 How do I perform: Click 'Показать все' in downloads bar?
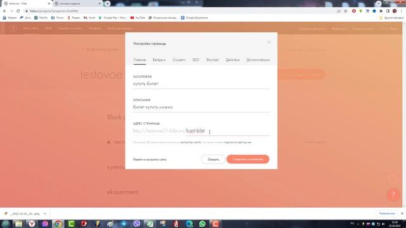[x=387, y=213]
